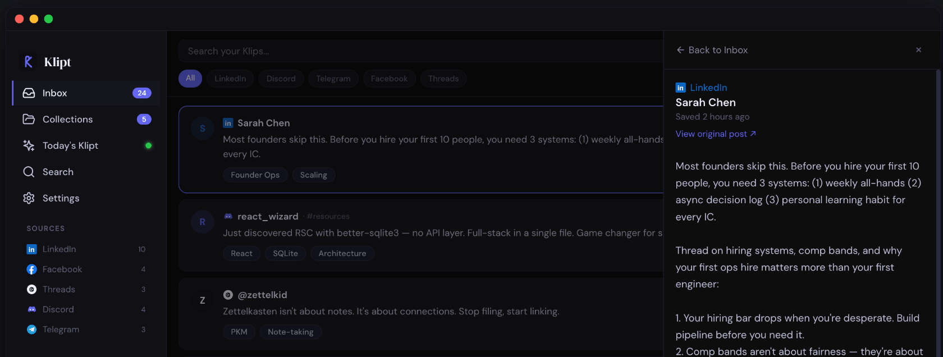Click LinkedIn icon on Sarah Chen card
Image resolution: width=943 pixels, height=357 pixels.
(x=228, y=123)
